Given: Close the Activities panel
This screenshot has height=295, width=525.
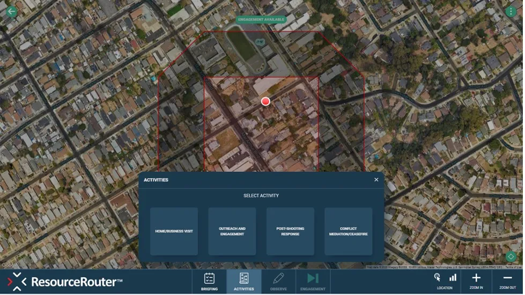Looking at the screenshot, I should pyautogui.click(x=376, y=180).
